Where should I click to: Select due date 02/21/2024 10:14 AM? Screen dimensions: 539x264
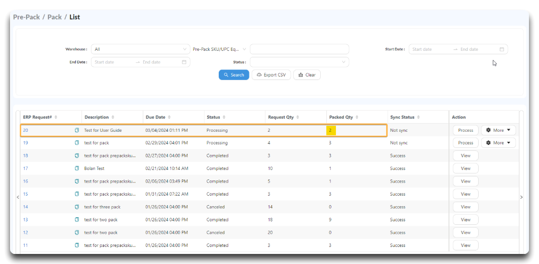(x=167, y=168)
